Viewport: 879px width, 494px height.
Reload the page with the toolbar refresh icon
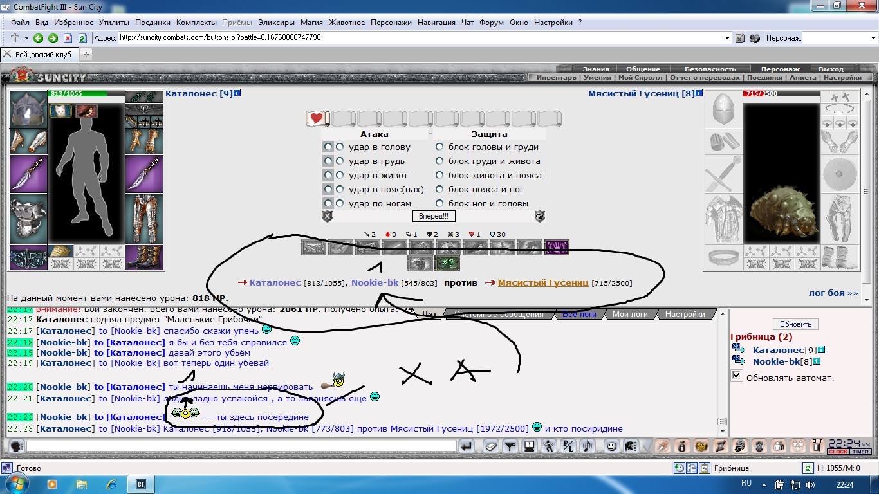click(x=82, y=38)
